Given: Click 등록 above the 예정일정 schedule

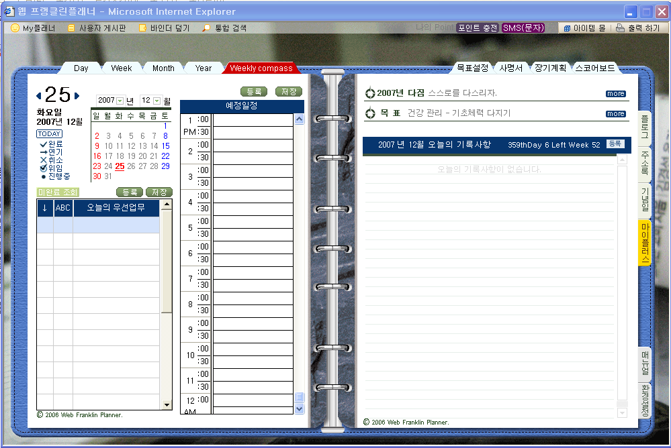Looking at the screenshot, I should tap(254, 91).
